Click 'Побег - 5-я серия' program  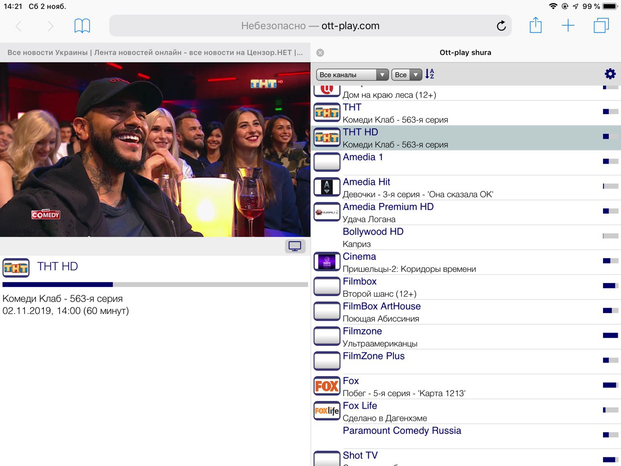(x=404, y=393)
